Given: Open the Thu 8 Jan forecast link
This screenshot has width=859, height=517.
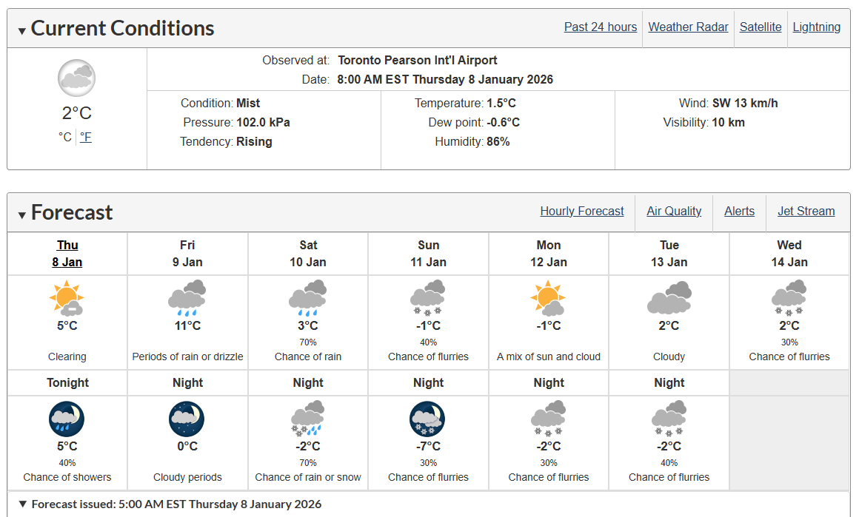Looking at the screenshot, I should coord(67,253).
